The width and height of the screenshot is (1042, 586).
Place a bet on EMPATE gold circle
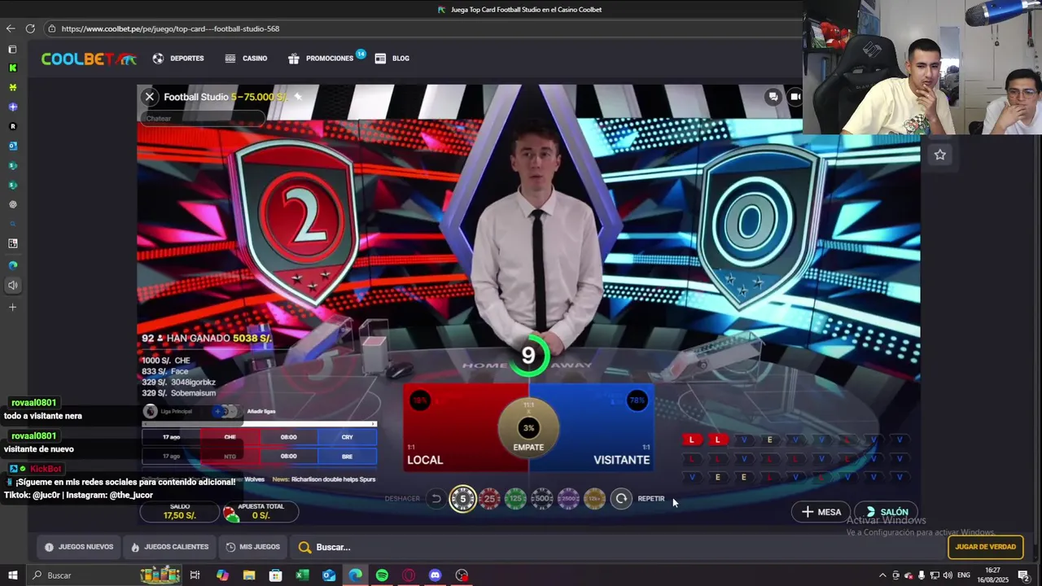tap(528, 429)
